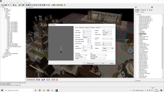Select Deathhouse Prison Administration area

click(11, 53)
